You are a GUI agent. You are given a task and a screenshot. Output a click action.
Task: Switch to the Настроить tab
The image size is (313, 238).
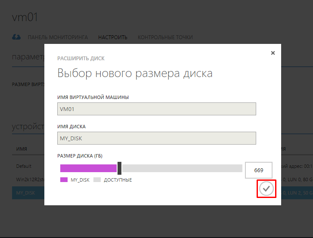pos(113,37)
